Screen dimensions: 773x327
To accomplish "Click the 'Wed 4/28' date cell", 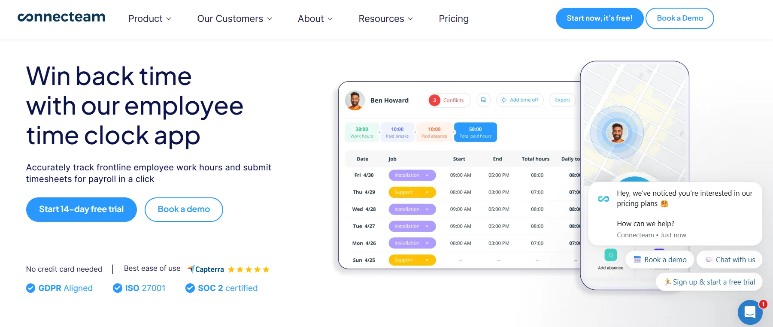I will pyautogui.click(x=364, y=209).
